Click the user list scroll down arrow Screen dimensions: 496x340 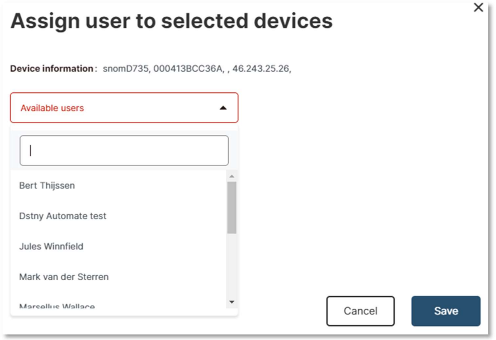tap(232, 302)
